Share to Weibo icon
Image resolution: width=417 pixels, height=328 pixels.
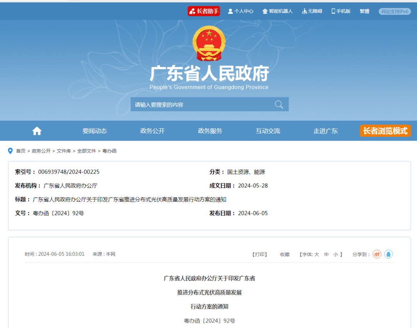tap(377, 254)
